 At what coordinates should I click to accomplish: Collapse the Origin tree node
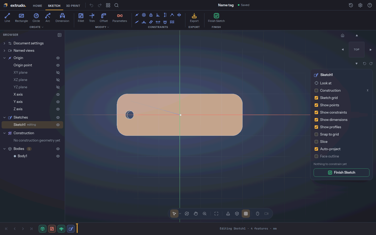point(4,58)
